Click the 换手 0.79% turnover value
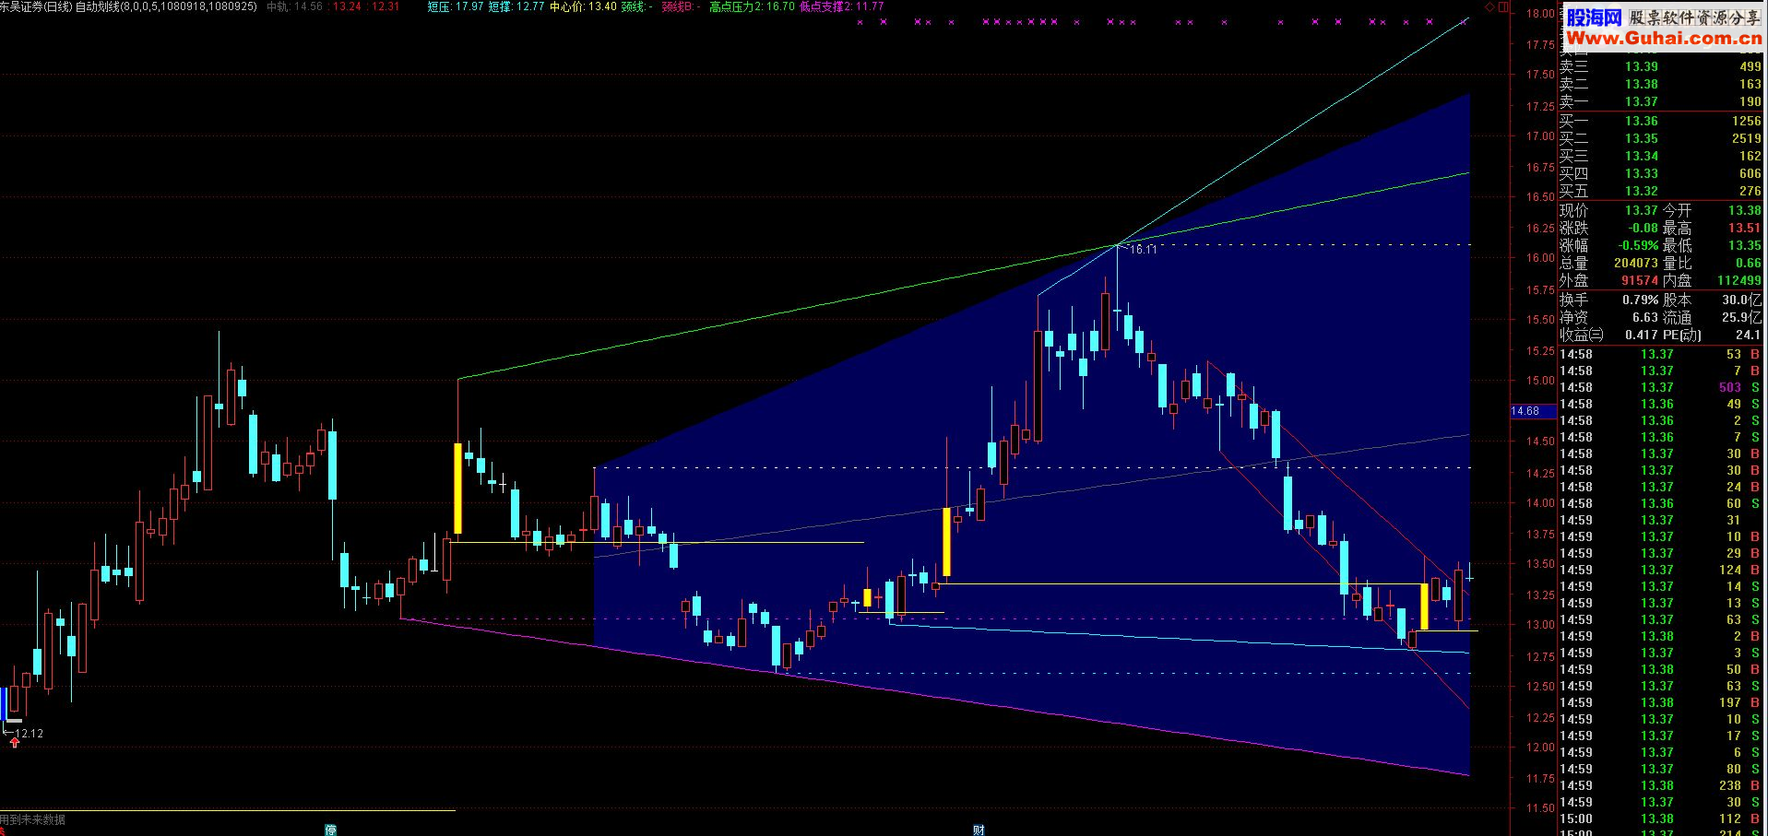The image size is (1768, 836). (x=1641, y=300)
